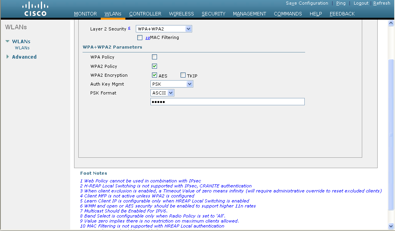This screenshot has width=395, height=231.
Task: Open the Layer 2 Security dropdown
Action: tap(164, 29)
